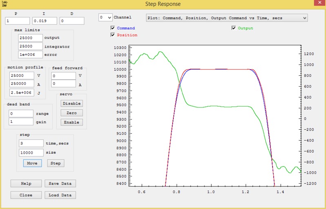
Task: Close the Step Response dialog via Close button
Action: click(x=26, y=195)
